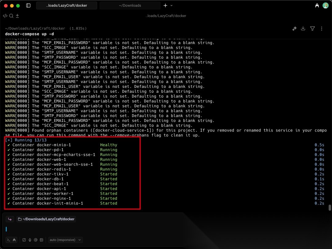Click the pink continue-conversation arrow icon

[10, 219]
